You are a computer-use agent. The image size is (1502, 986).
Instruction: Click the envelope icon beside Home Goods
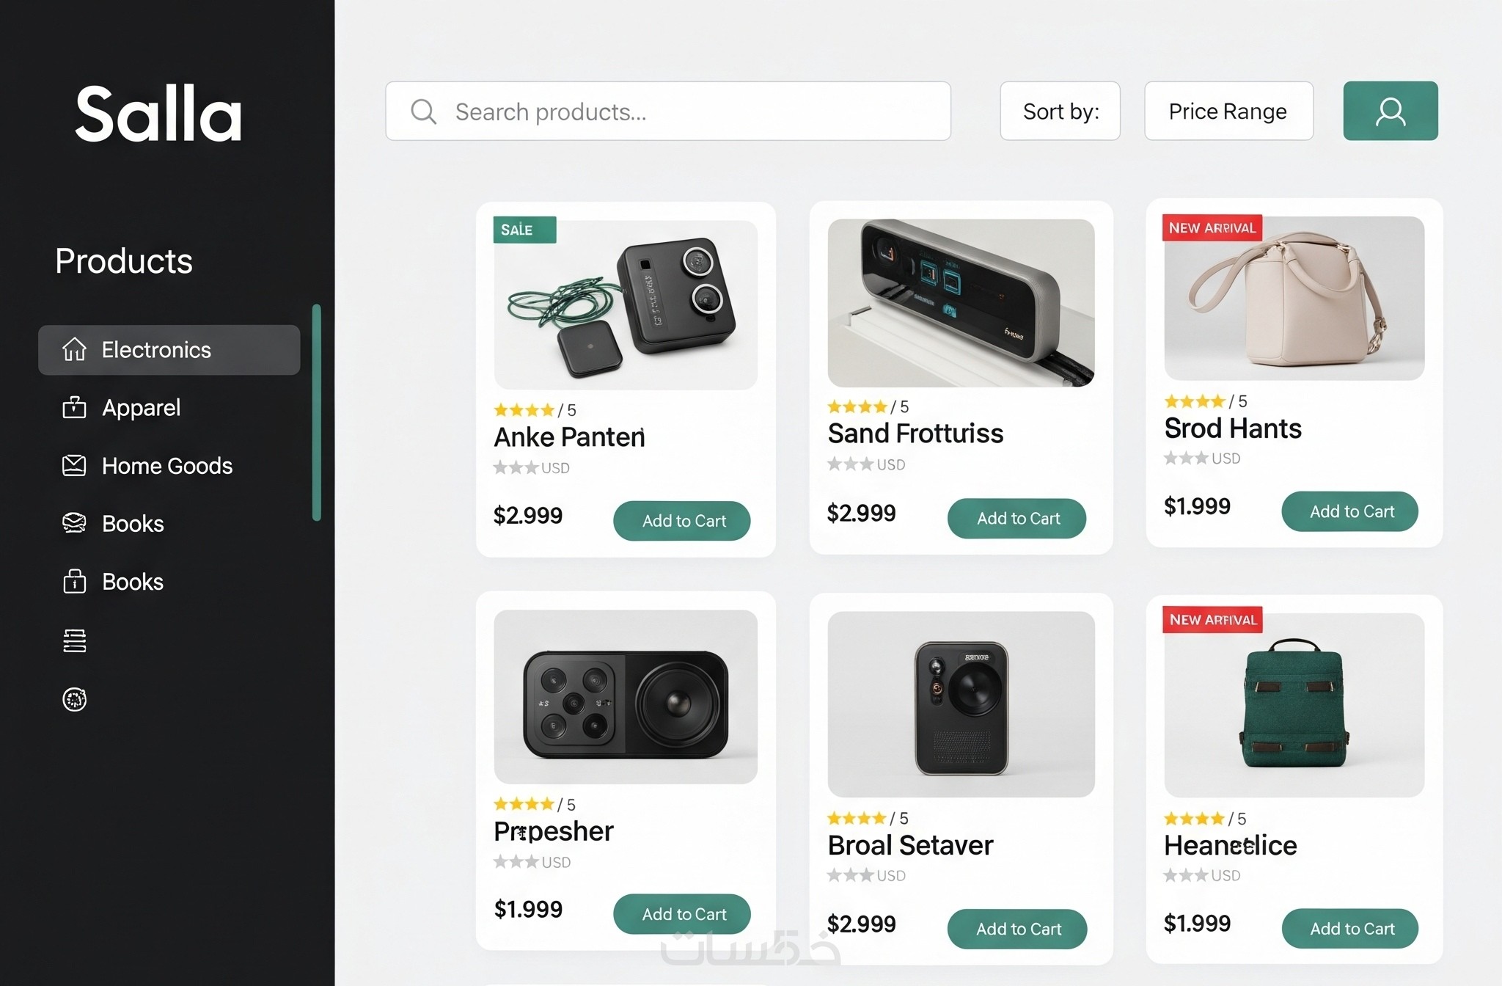pos(74,465)
